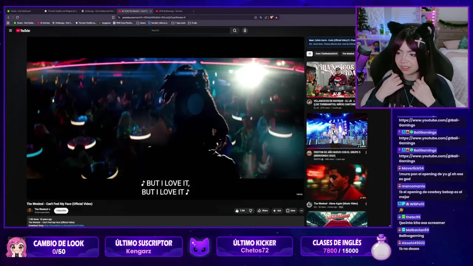
Task: Click the YouTube logo home link
Action: pos(23,31)
